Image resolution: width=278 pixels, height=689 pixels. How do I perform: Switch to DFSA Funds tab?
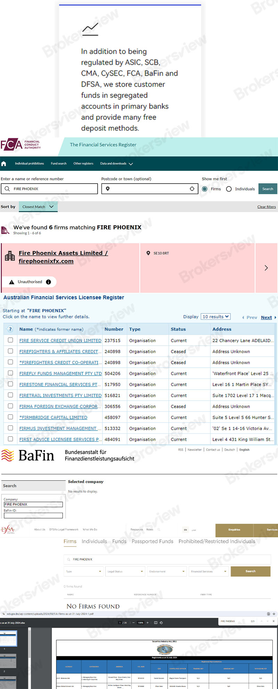coord(119,542)
